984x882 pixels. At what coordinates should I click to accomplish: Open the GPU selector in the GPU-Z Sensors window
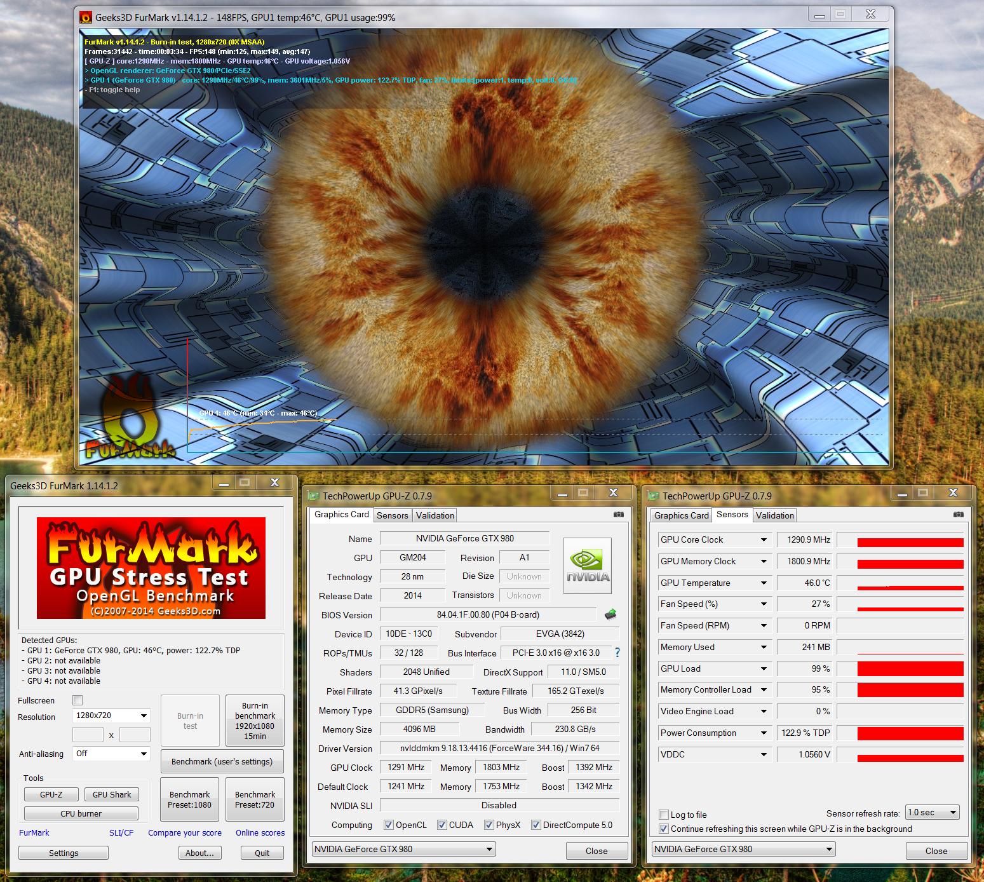pos(744,849)
